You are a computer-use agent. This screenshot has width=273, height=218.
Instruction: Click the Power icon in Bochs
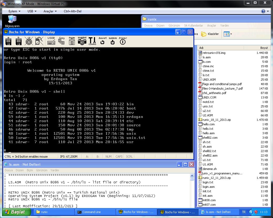coord(123,41)
